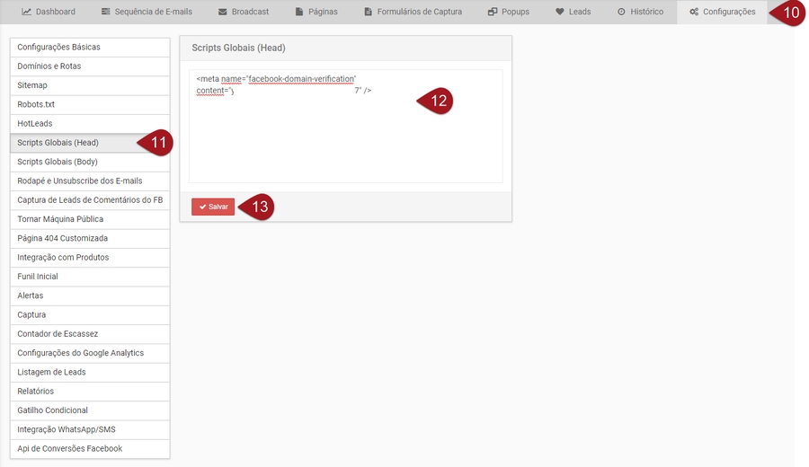
Task: Open Página 404 Customizada option
Action: tap(62, 238)
